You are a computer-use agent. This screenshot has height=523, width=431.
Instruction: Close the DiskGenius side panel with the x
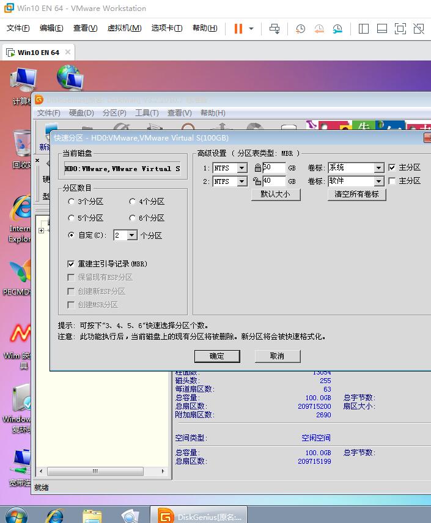pyautogui.click(x=37, y=161)
